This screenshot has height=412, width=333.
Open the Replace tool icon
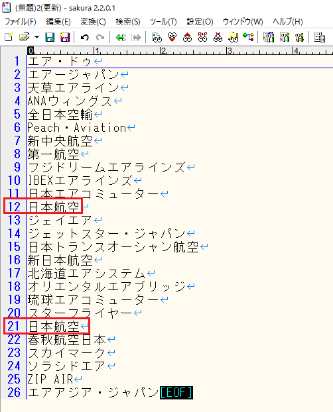[x=202, y=37]
